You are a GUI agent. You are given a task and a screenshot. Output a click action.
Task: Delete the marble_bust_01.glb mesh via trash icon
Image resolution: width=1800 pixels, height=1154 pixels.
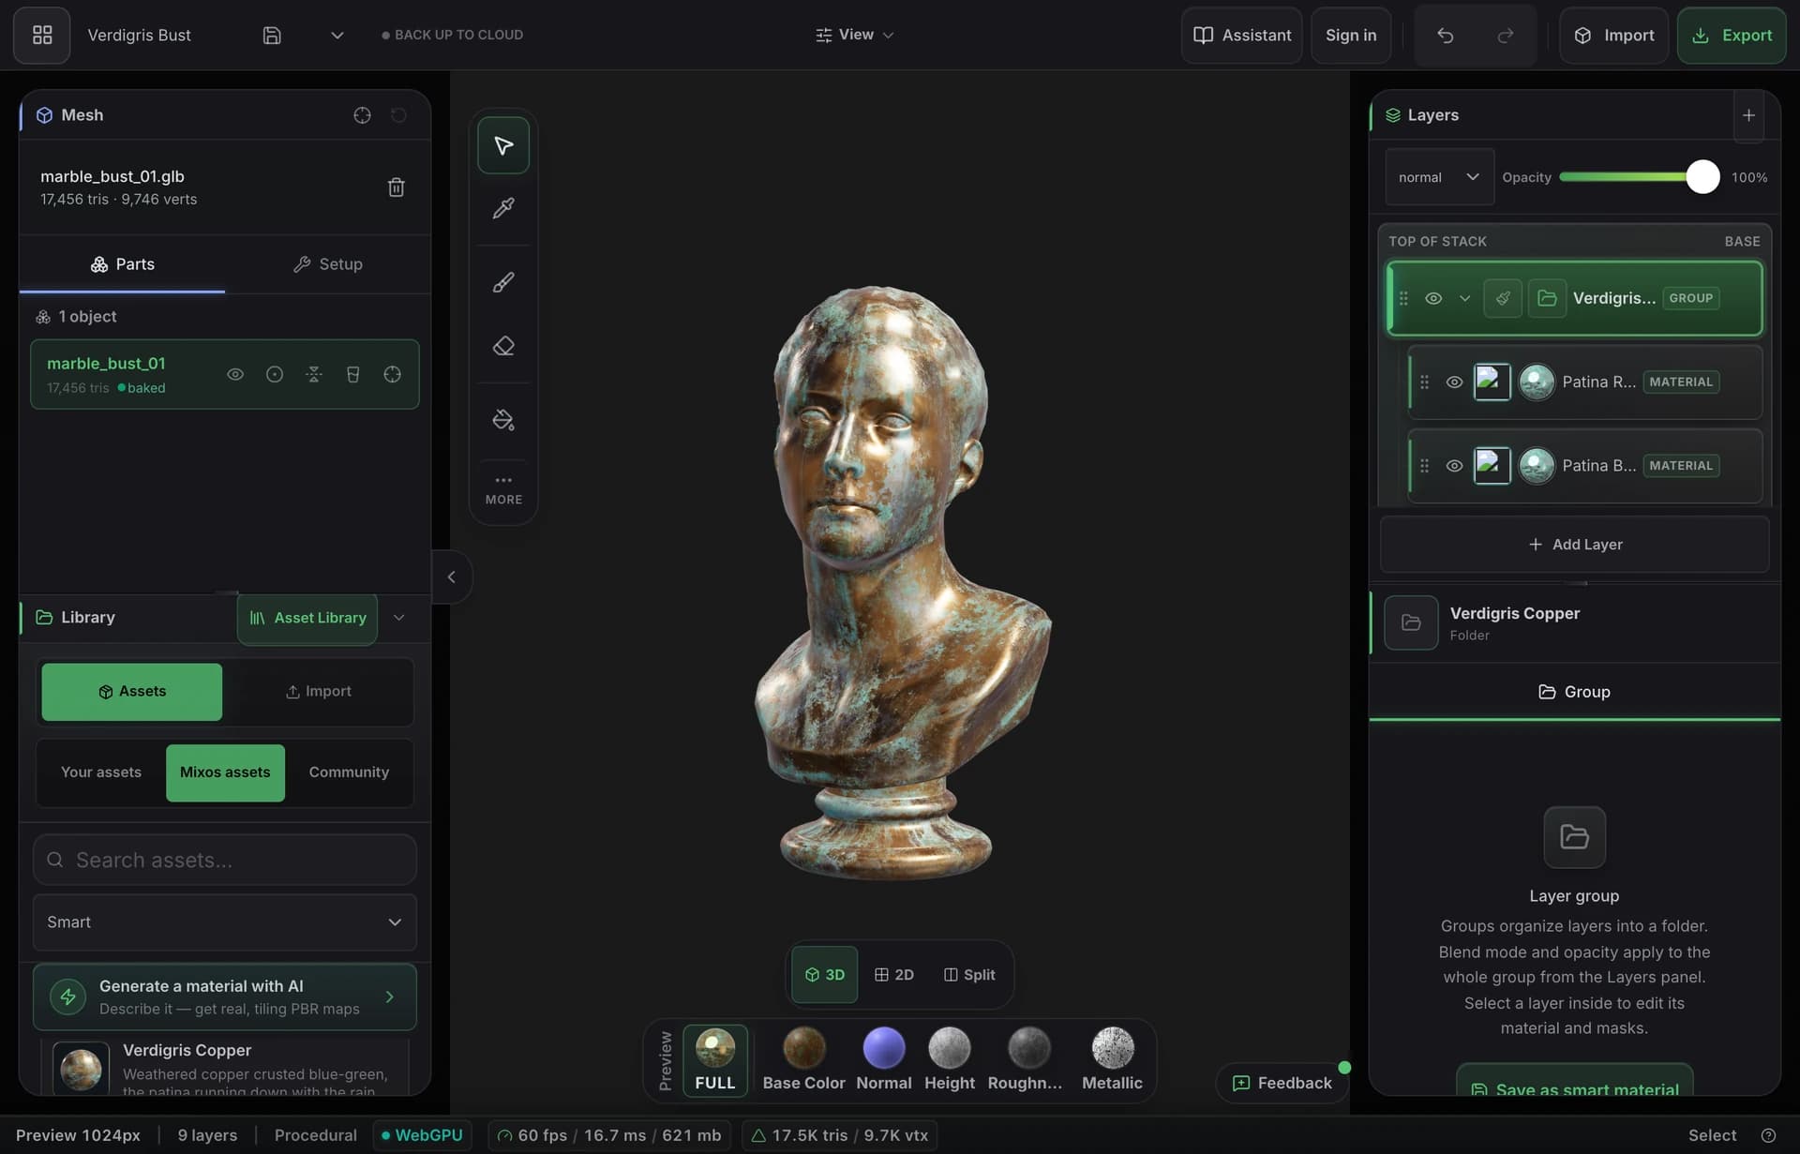coord(397,187)
